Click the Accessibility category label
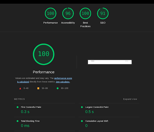The width and height of the screenshot is (154, 132). pyautogui.click(x=68, y=23)
